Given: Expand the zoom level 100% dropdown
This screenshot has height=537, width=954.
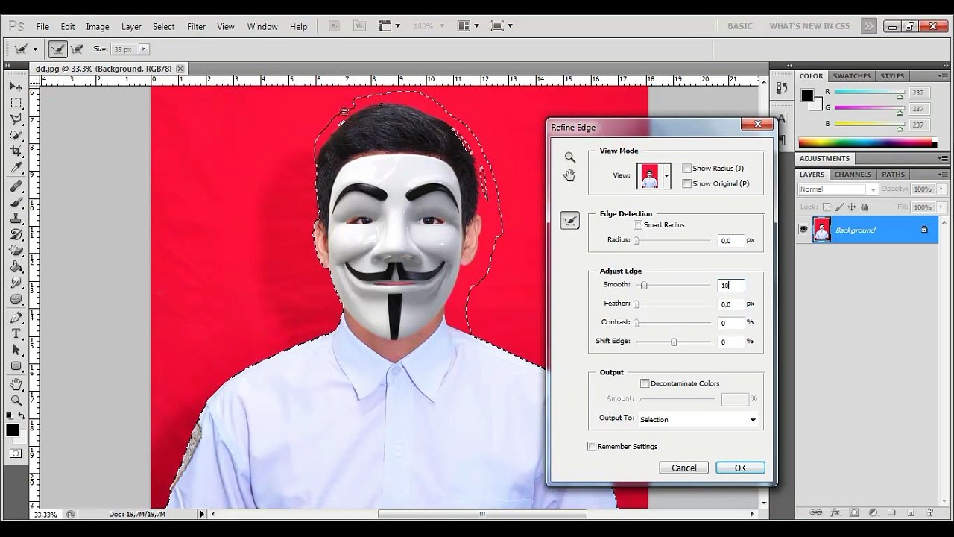Looking at the screenshot, I should click(x=440, y=26).
